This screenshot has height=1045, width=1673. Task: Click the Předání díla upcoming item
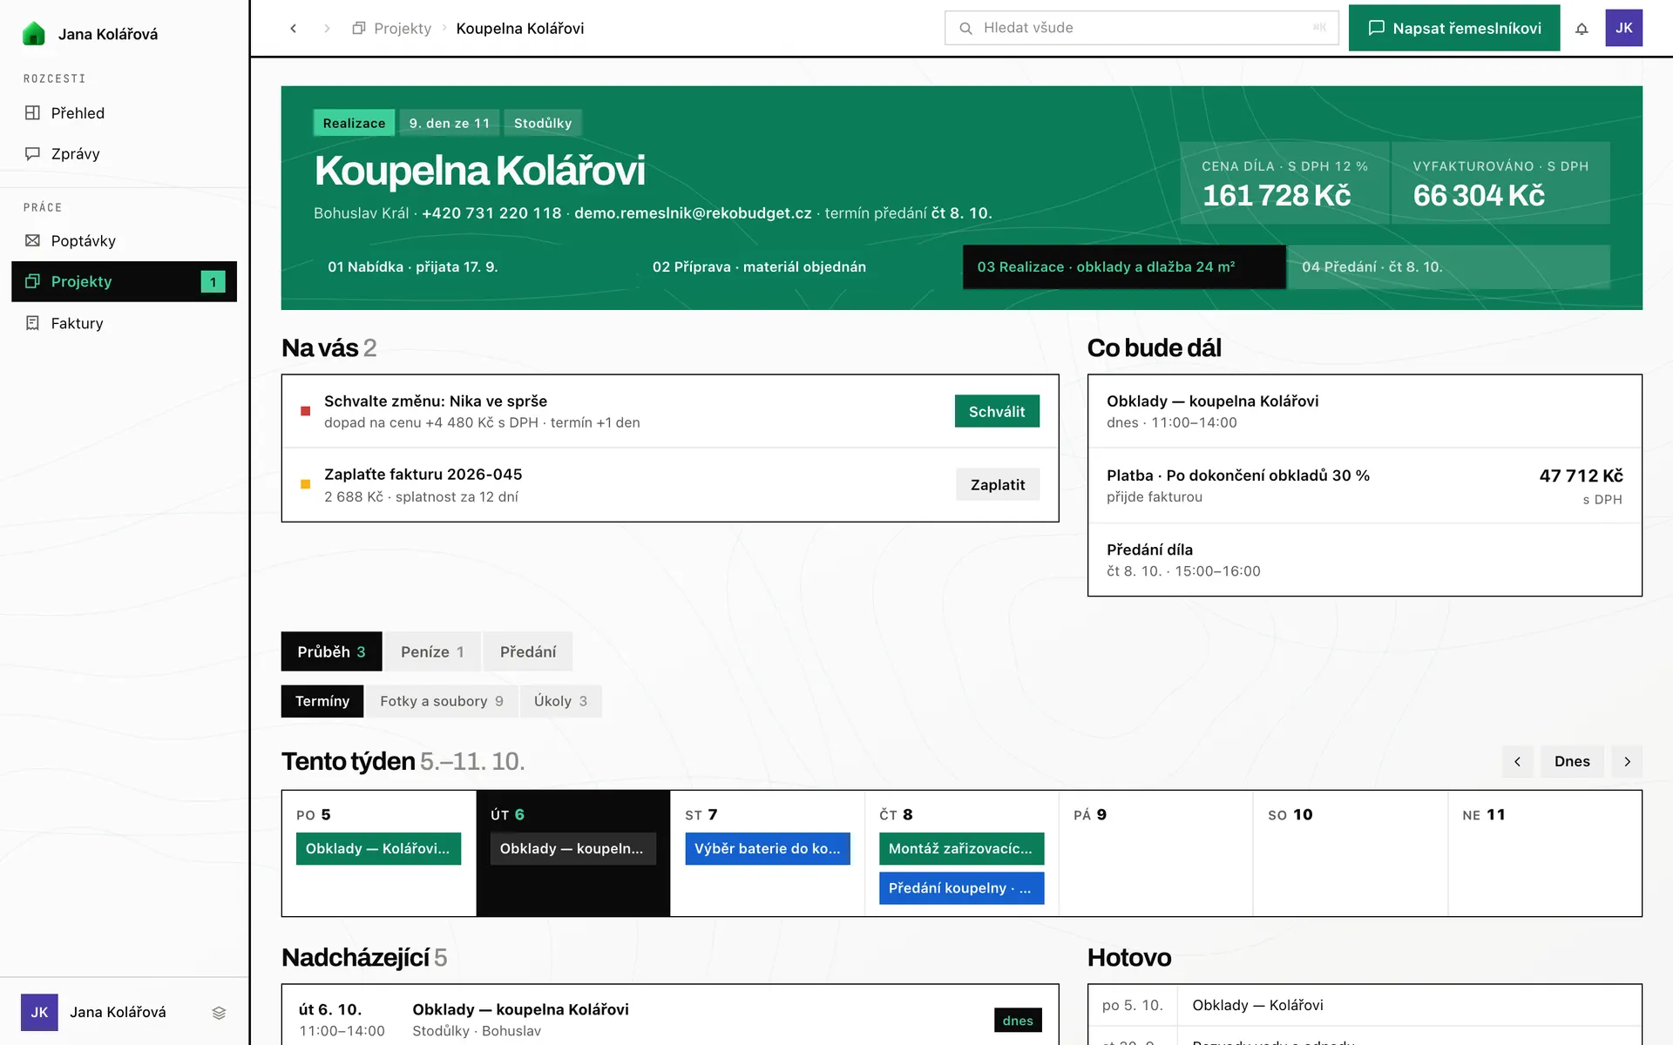tap(1365, 560)
